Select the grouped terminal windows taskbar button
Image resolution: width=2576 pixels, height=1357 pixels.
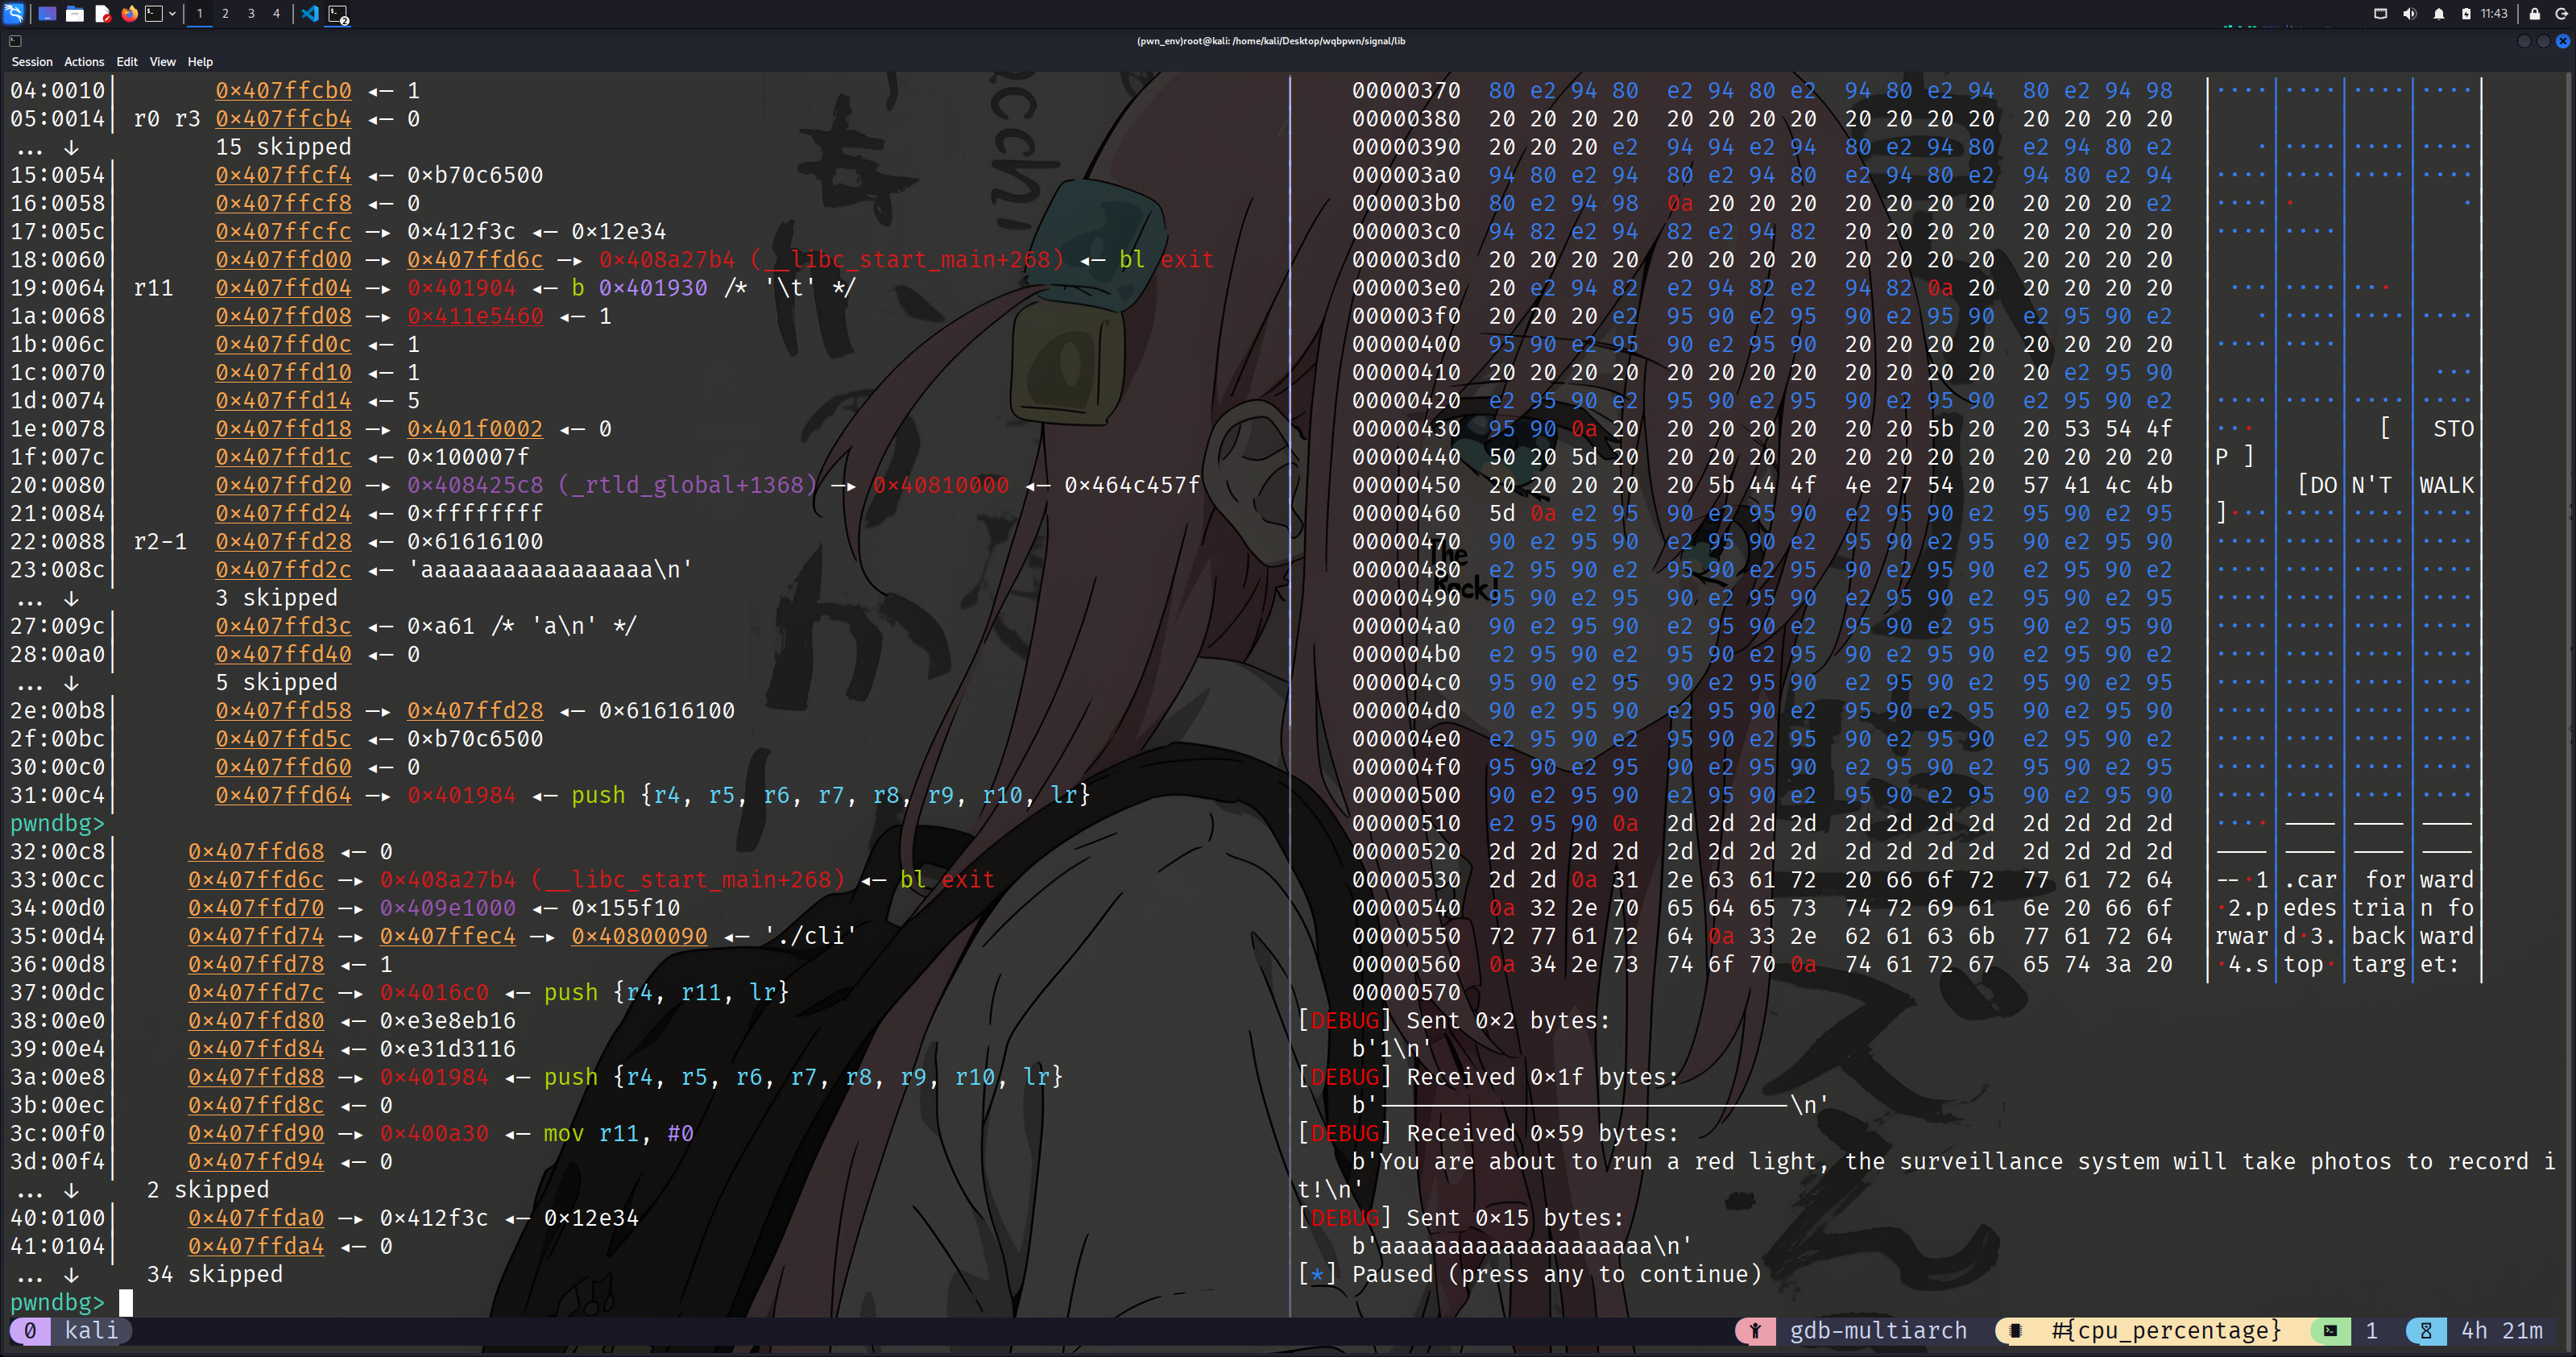click(x=338, y=14)
